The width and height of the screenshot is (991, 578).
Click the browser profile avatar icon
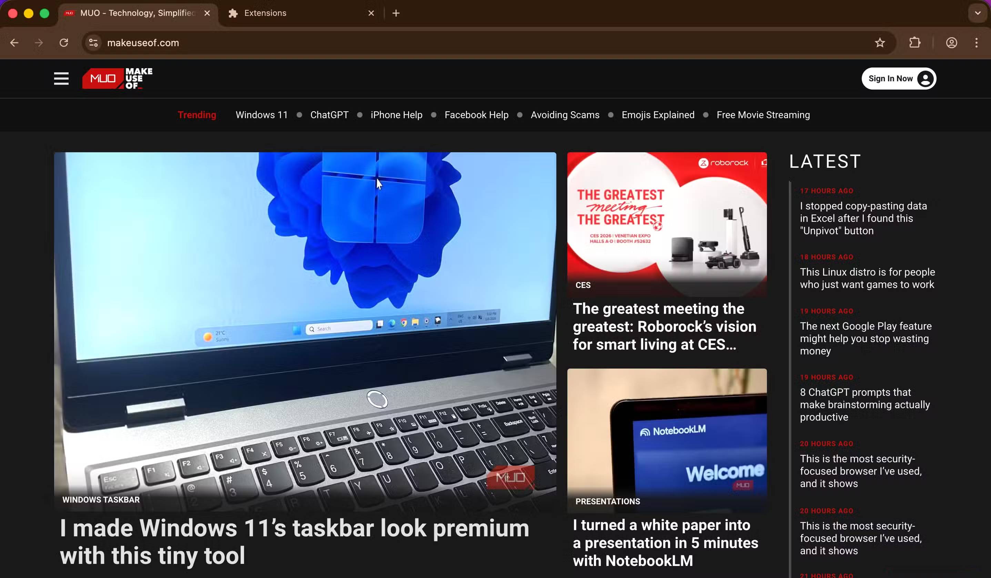coord(951,43)
